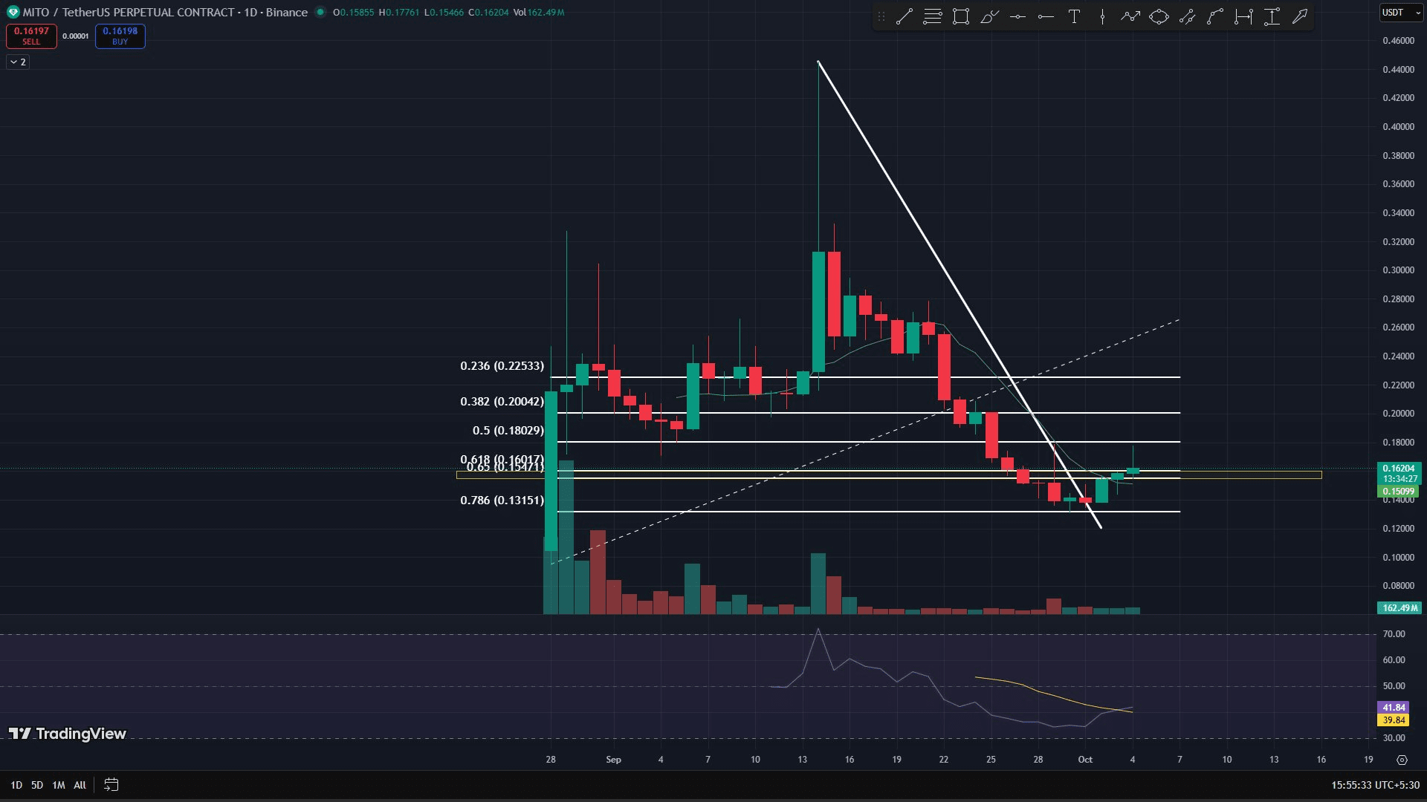Viewport: 1427px width, 802px height.
Task: Select the Fib Retracement tool
Action: [x=932, y=16]
